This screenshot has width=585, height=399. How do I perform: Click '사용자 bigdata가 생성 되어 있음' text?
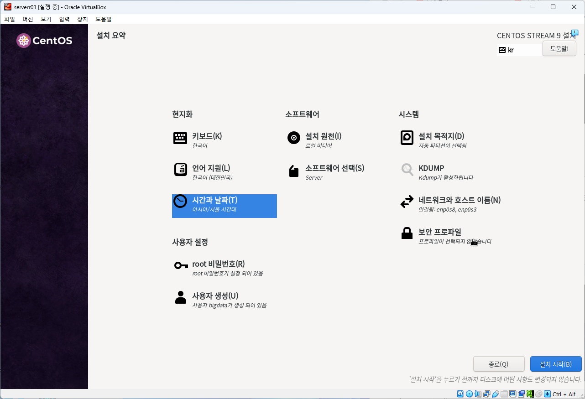pyautogui.click(x=230, y=306)
